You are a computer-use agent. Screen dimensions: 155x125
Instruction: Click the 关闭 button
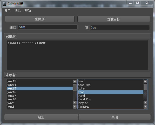(x=115, y=117)
